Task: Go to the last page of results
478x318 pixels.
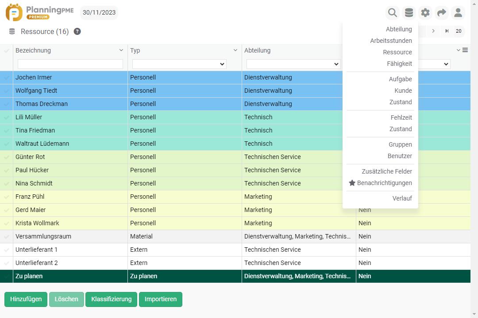Action: pos(447,31)
